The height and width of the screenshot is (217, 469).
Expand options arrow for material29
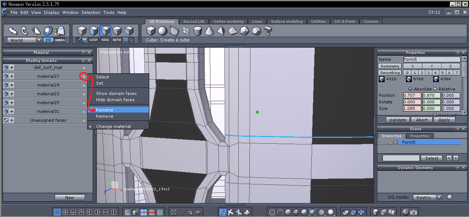pos(84,85)
